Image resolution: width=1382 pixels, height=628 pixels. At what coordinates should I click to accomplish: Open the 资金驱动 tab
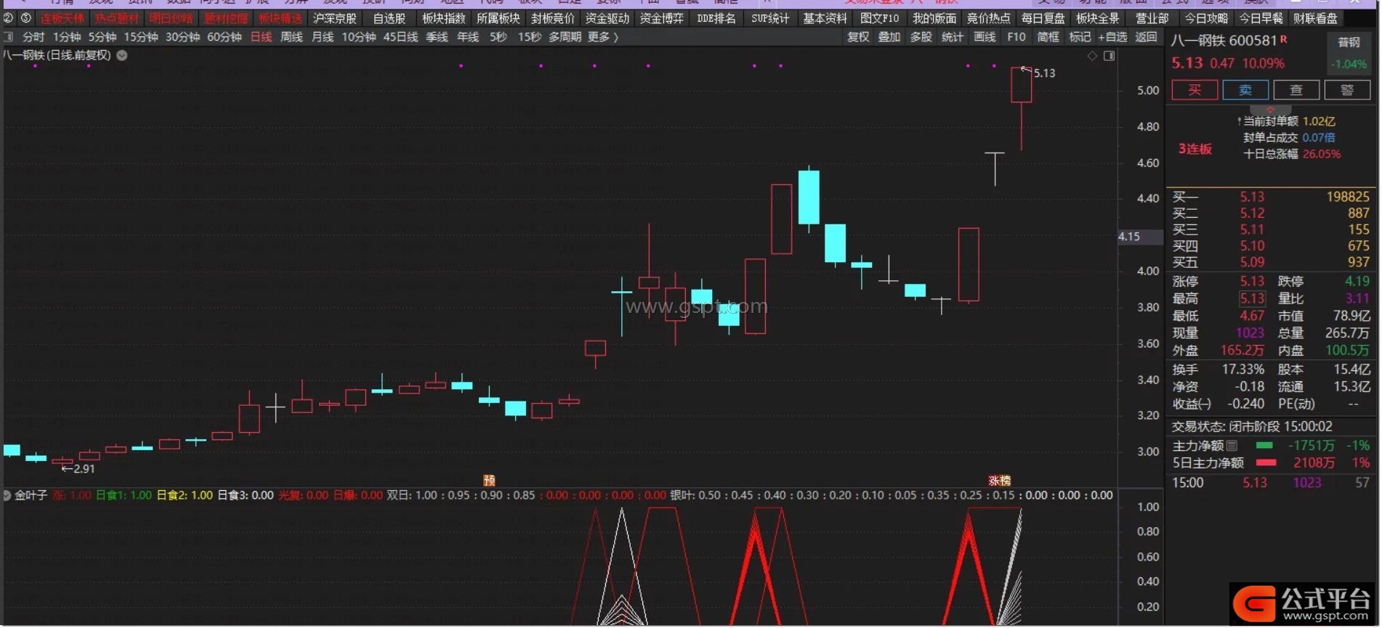[x=607, y=18]
